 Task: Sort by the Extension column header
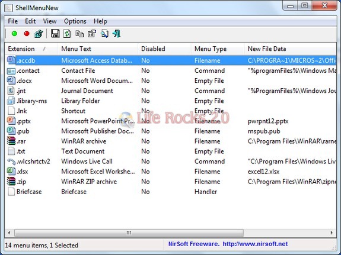pyautogui.click(x=31, y=49)
